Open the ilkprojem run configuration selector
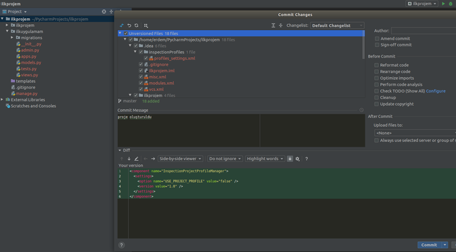This screenshot has width=456, height=252. pos(422,4)
